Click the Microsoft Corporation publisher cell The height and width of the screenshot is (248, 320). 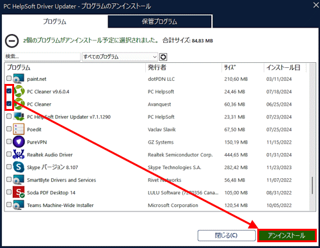click(173, 205)
